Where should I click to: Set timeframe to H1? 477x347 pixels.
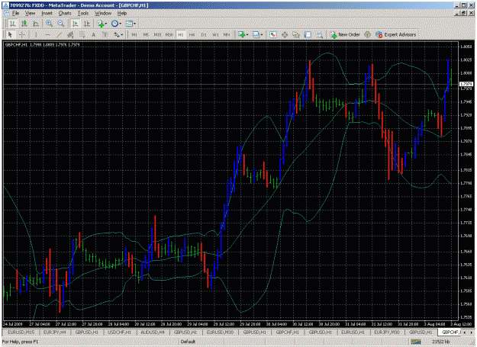181,34
